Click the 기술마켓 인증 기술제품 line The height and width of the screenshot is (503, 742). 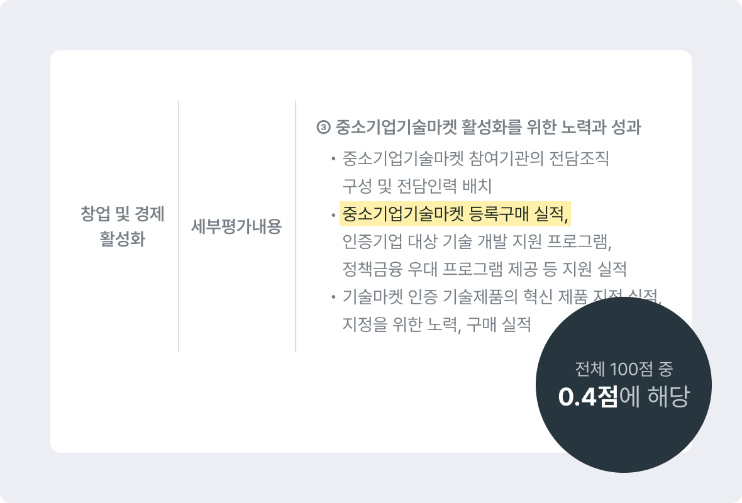(x=502, y=297)
